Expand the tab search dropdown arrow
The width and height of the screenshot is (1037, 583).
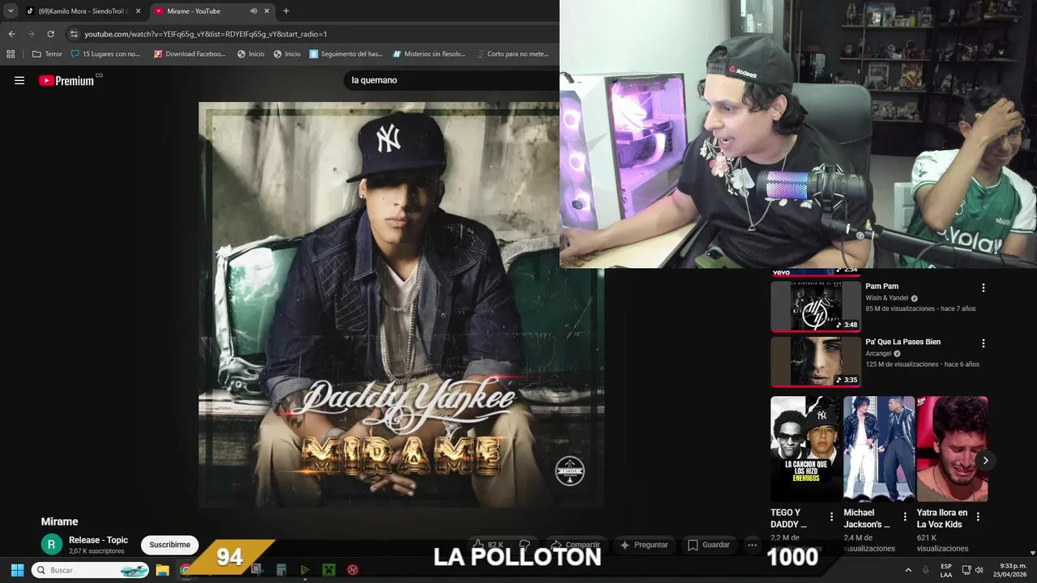click(11, 11)
